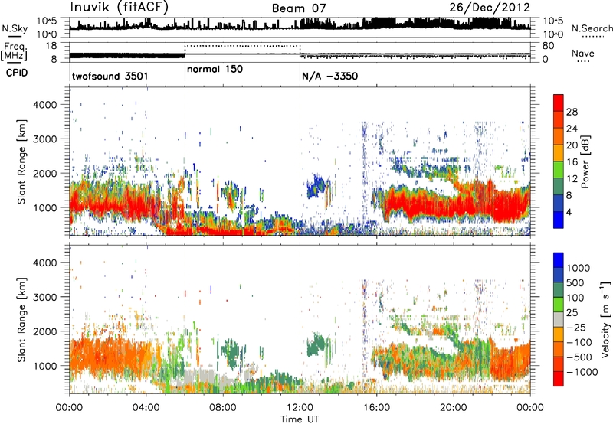This screenshot has height=424, width=613.
Task: Click the 'N.Sky' legend label
Action: 15,28
